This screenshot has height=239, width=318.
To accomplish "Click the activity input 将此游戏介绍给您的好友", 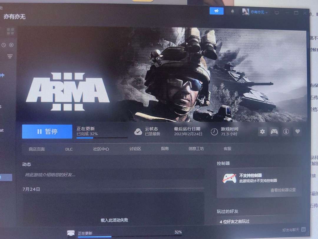I will (113, 175).
